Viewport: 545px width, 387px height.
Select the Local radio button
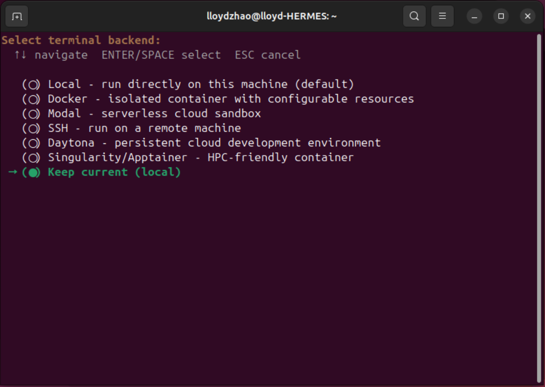pyautogui.click(x=31, y=85)
